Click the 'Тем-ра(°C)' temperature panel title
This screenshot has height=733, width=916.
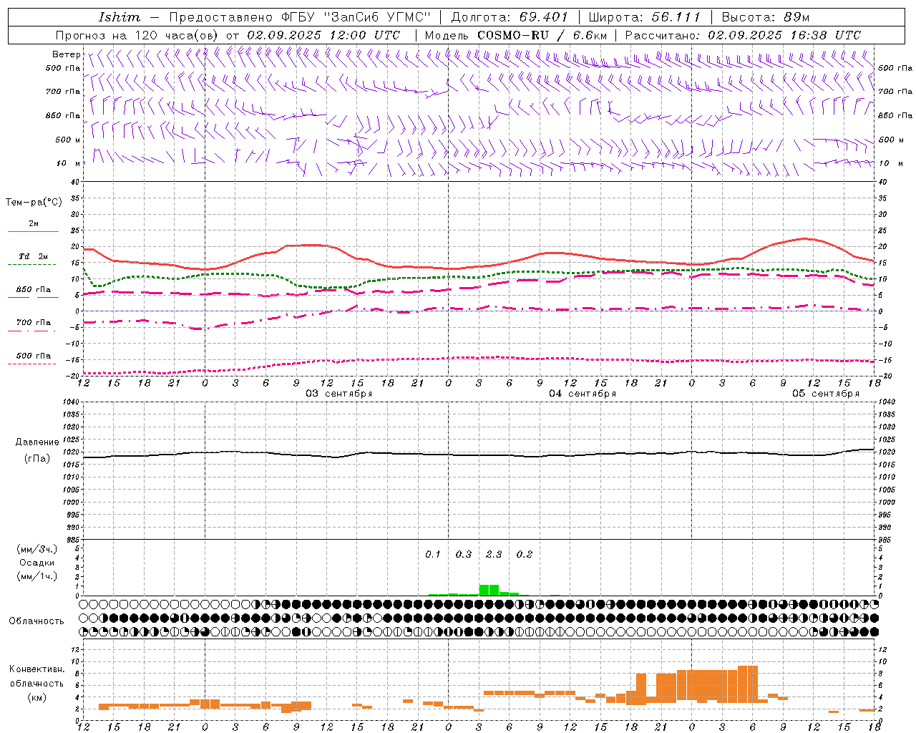click(x=34, y=203)
